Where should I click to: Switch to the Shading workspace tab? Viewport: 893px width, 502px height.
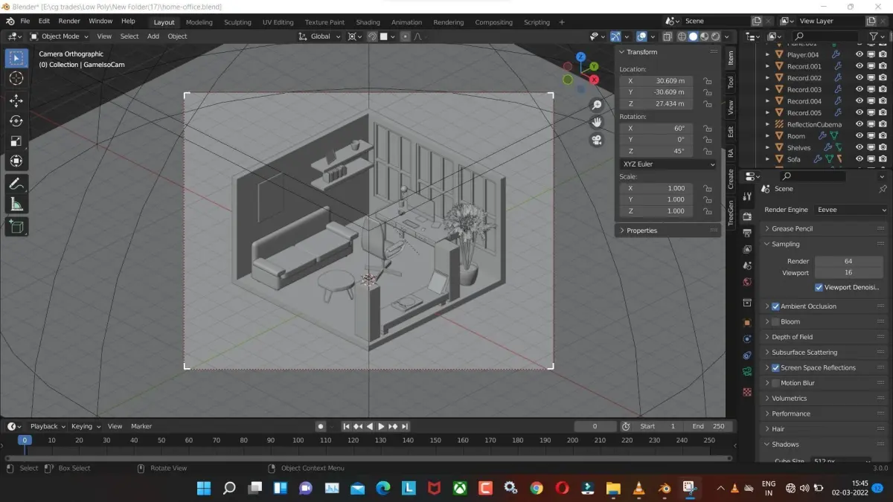point(368,22)
